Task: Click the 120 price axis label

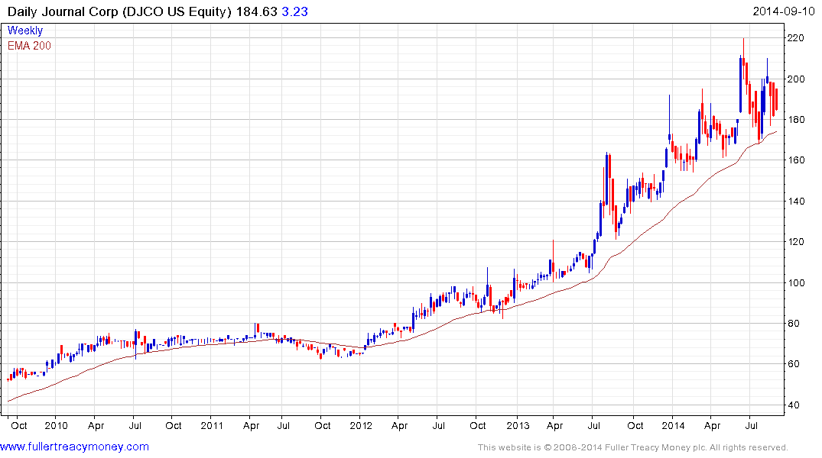Action: tap(796, 241)
